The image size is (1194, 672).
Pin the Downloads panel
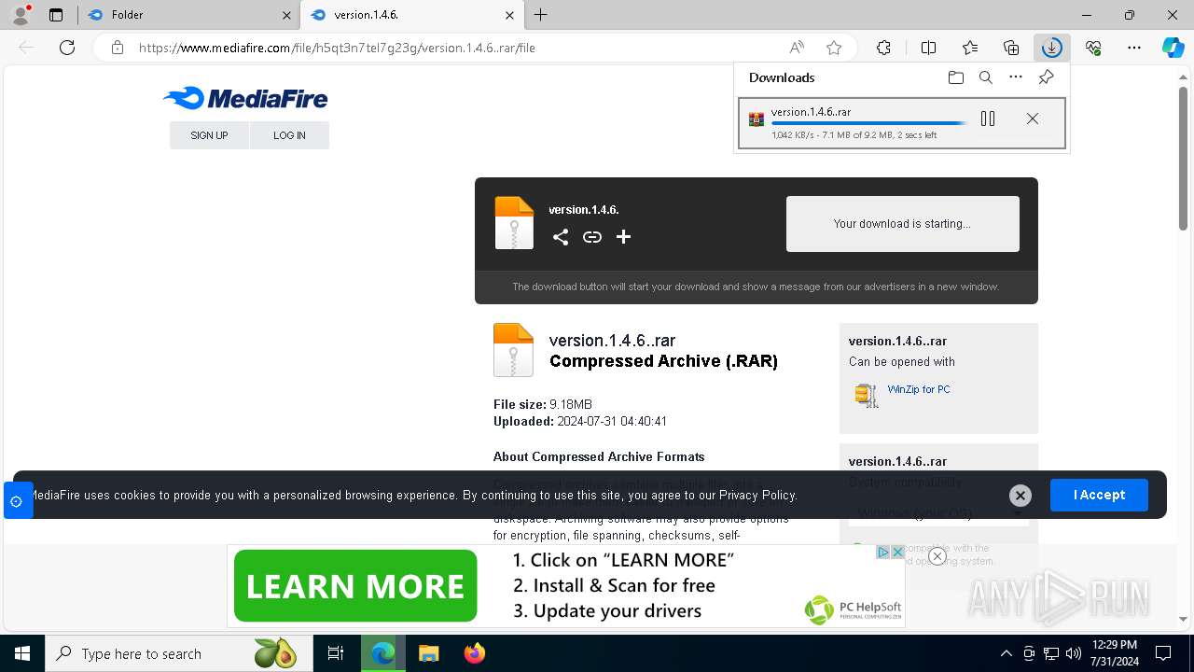[x=1046, y=77]
